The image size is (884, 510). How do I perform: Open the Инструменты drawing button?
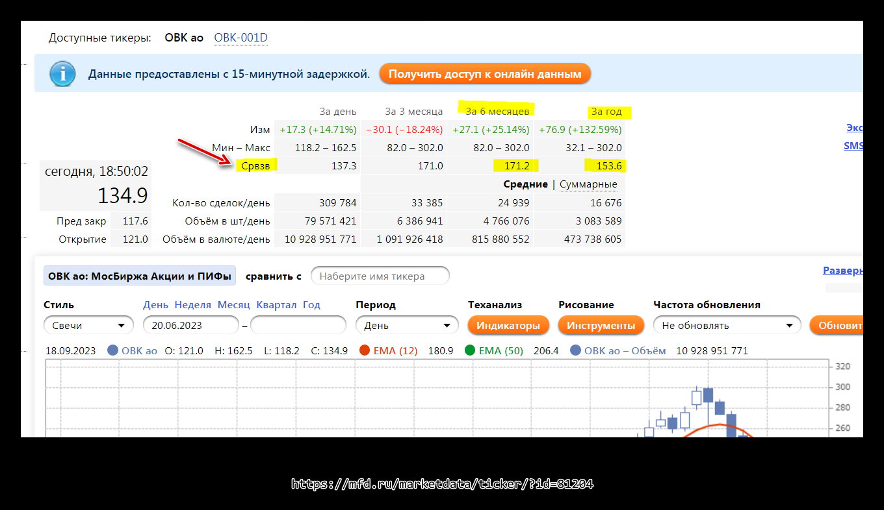tap(601, 325)
